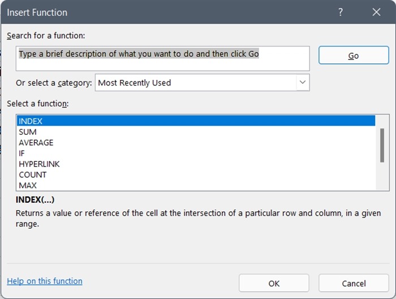Click the 'Most Recently Used' category text
The height and width of the screenshot is (299, 396).
[135, 83]
